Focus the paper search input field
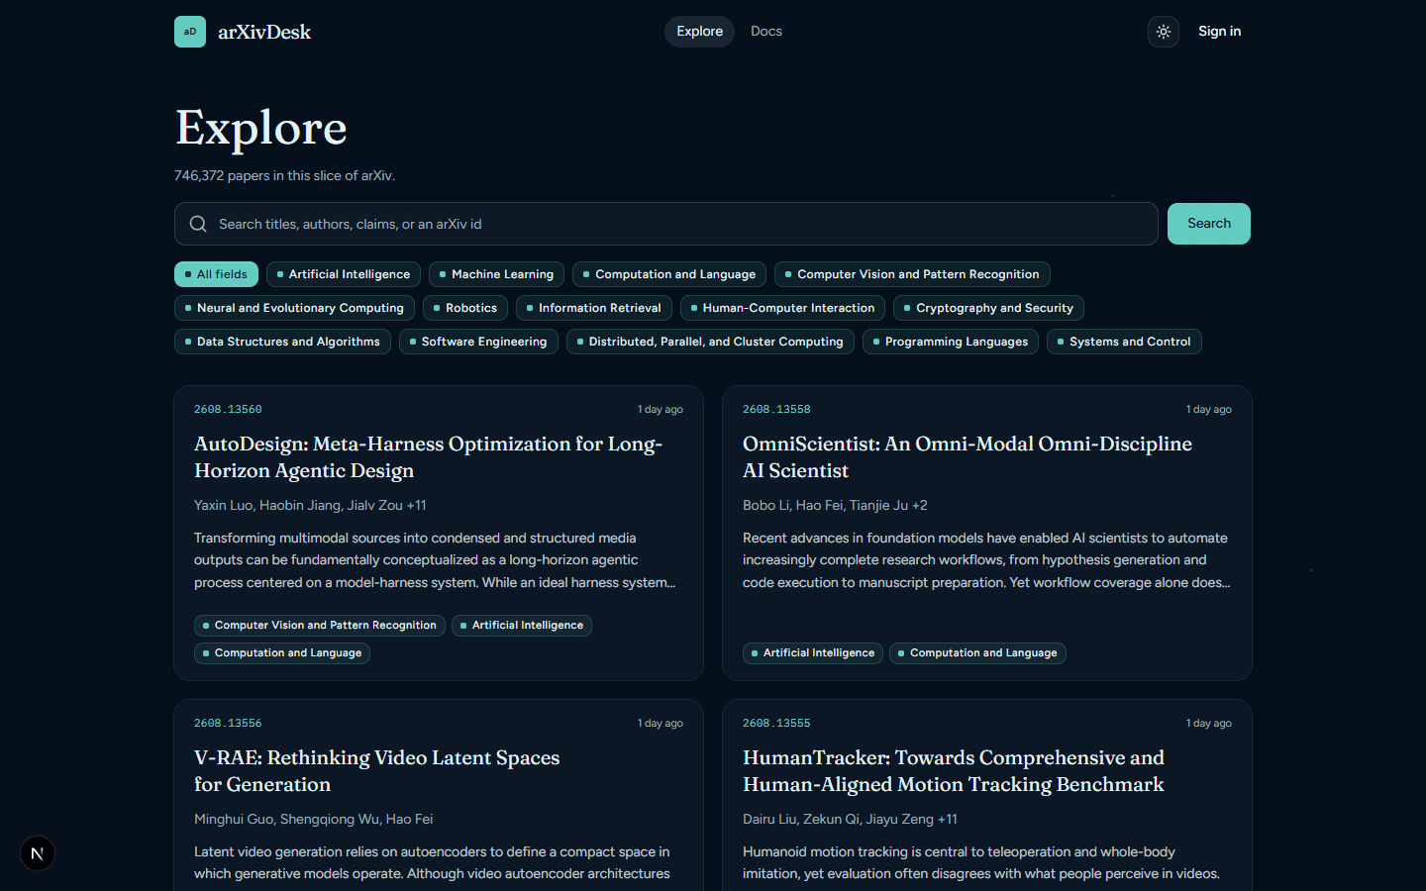Viewport: 1426px width, 891px height. click(x=666, y=224)
